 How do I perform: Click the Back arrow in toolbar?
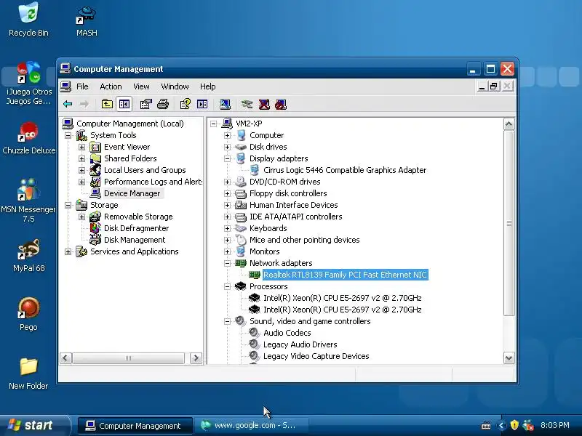coord(68,104)
